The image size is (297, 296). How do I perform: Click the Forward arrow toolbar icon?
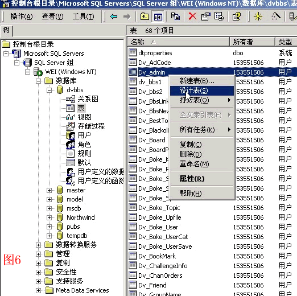point(127,17)
